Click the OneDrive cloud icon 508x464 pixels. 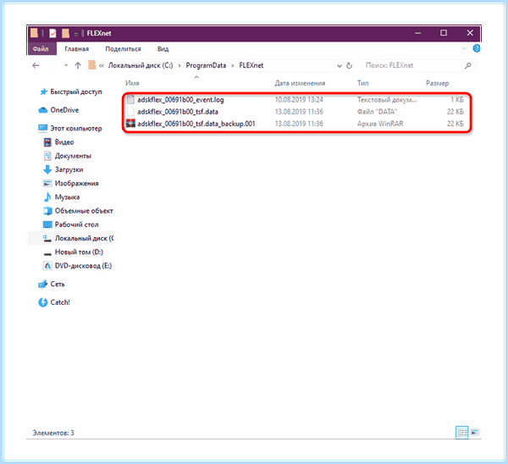click(x=43, y=110)
